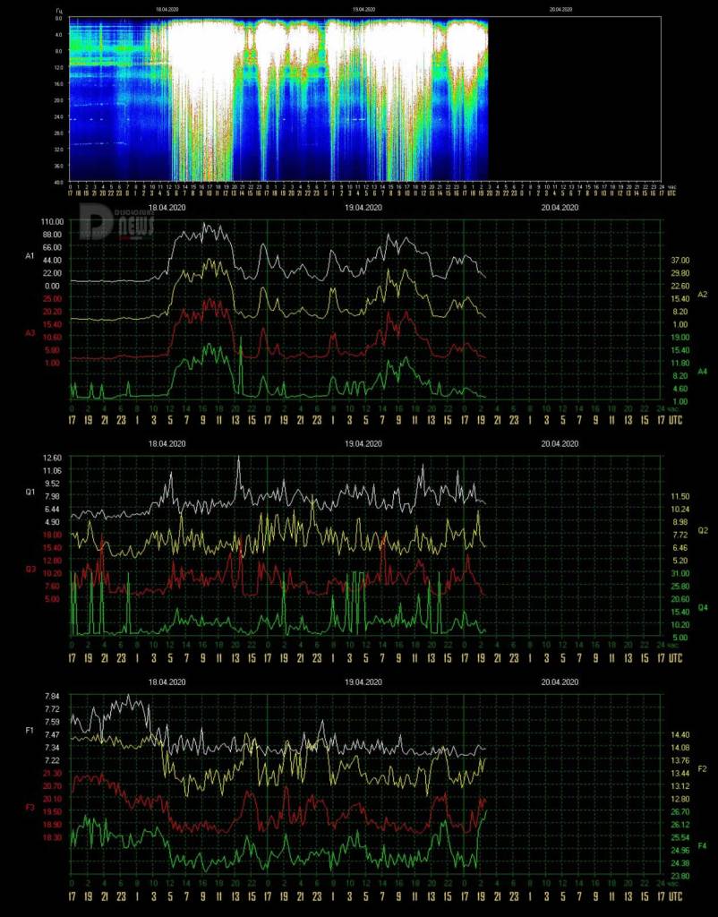Click the 7.84 value on frequency axis
The image size is (718, 917).
click(51, 696)
